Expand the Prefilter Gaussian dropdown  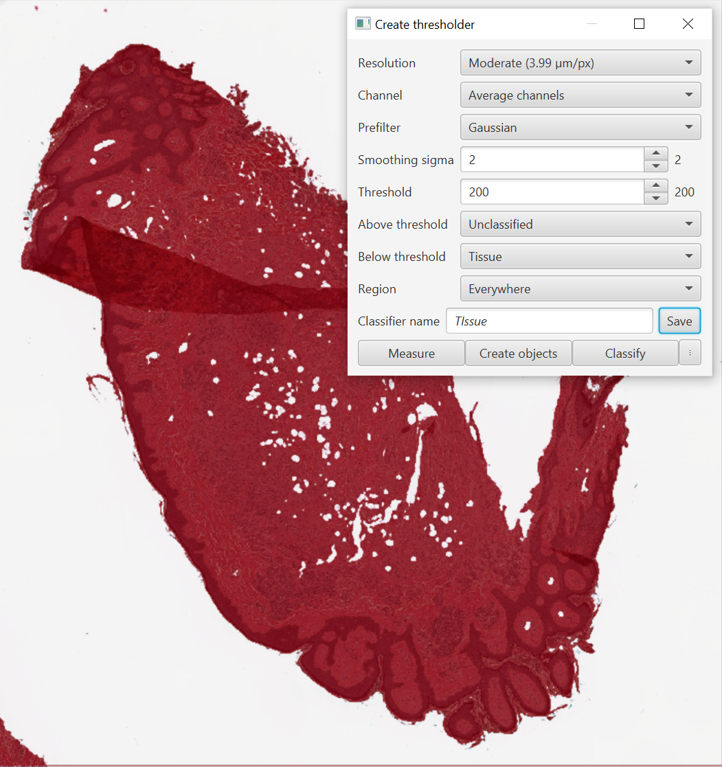point(580,127)
